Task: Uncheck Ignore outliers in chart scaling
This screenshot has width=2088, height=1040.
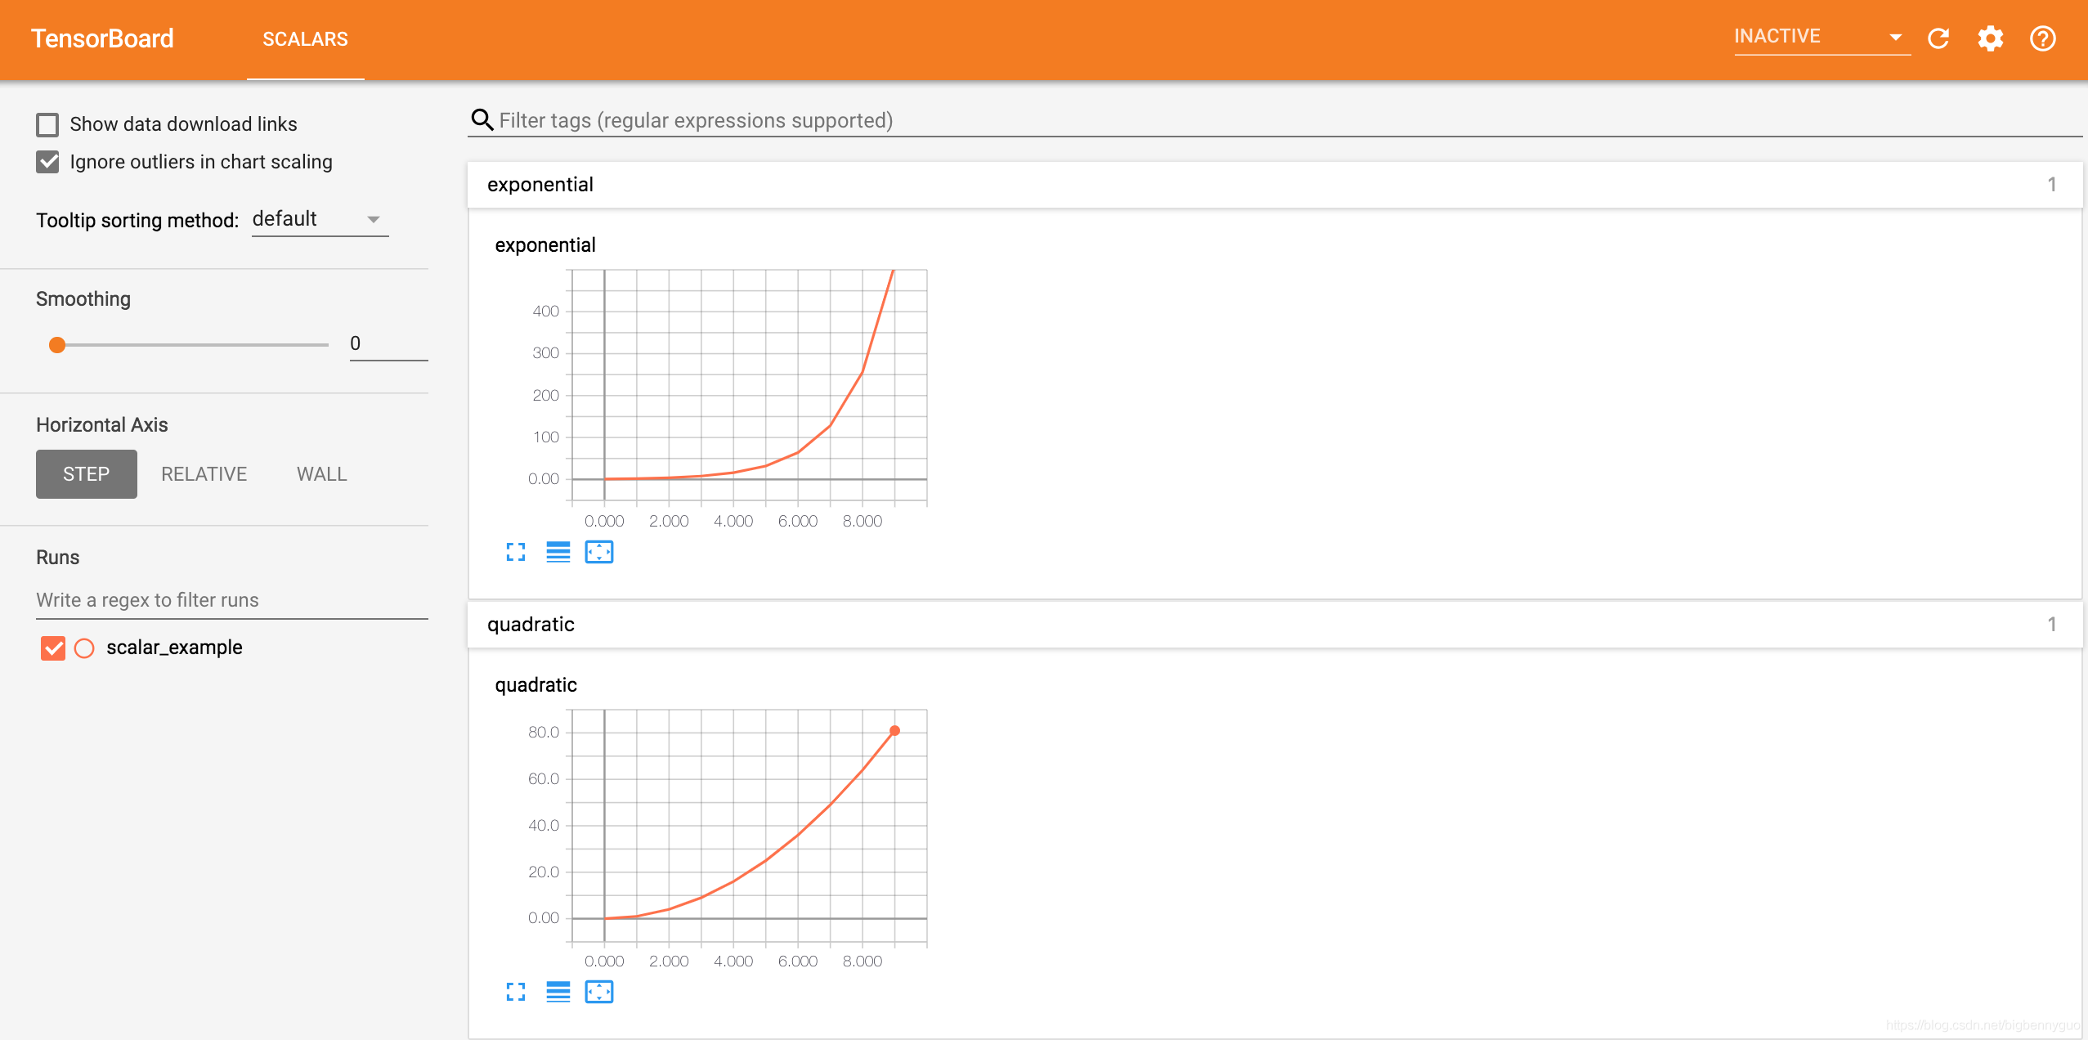Action: click(x=47, y=162)
